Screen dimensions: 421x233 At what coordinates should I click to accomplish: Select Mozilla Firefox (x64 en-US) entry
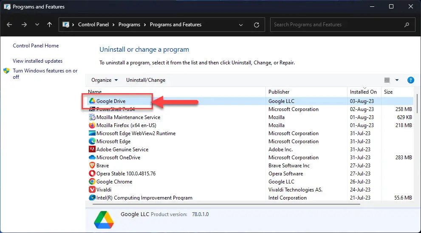(126, 125)
